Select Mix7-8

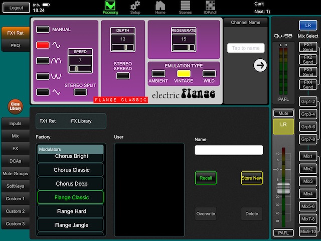pos(308,219)
